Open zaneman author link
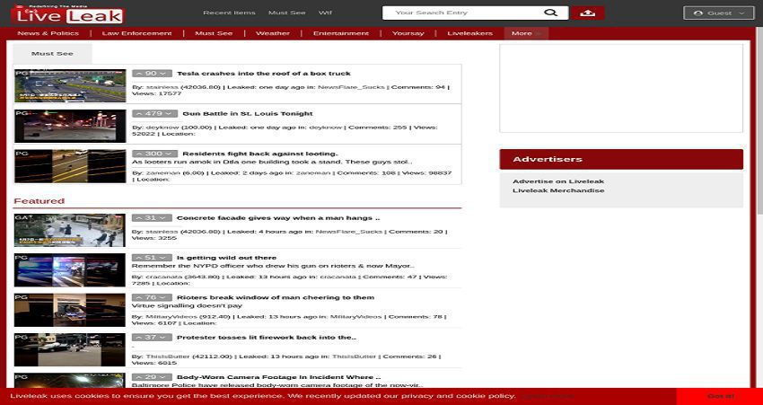Viewport: 763px width, 405px height. (x=163, y=172)
